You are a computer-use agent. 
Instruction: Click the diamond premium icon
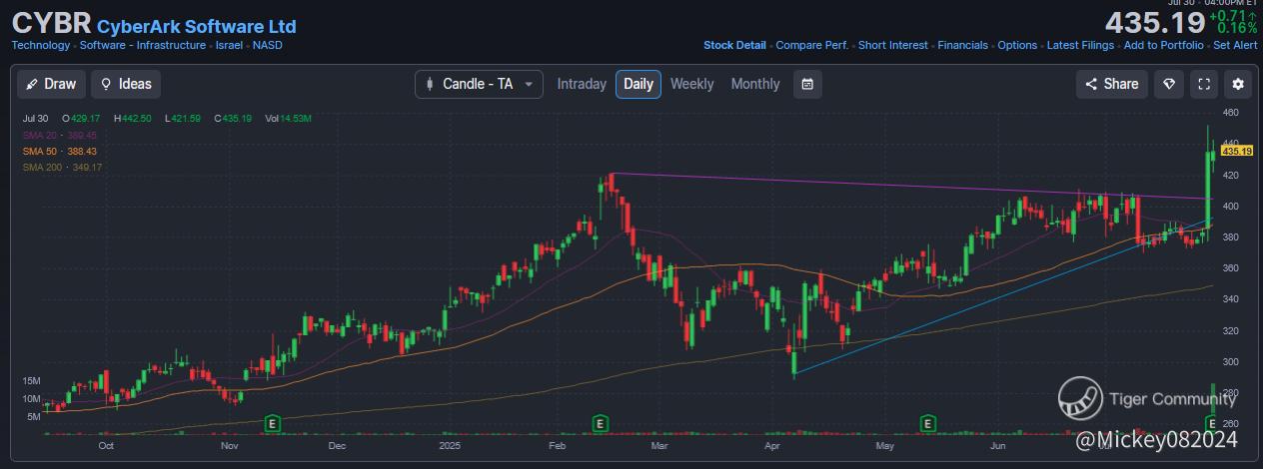click(1168, 84)
